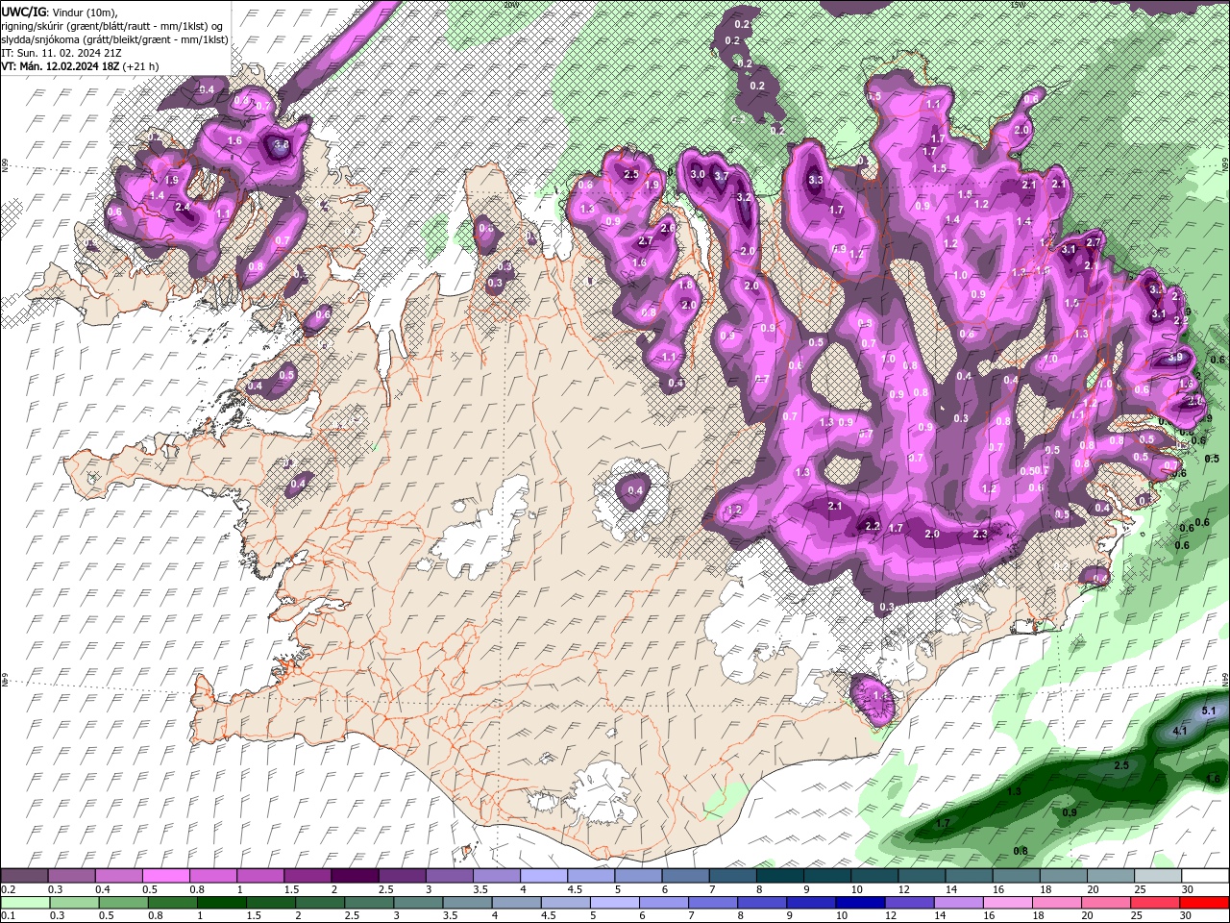Screen dimensions: 1230x923
Task: Click the '20W' longitude label
Action: (509, 4)
